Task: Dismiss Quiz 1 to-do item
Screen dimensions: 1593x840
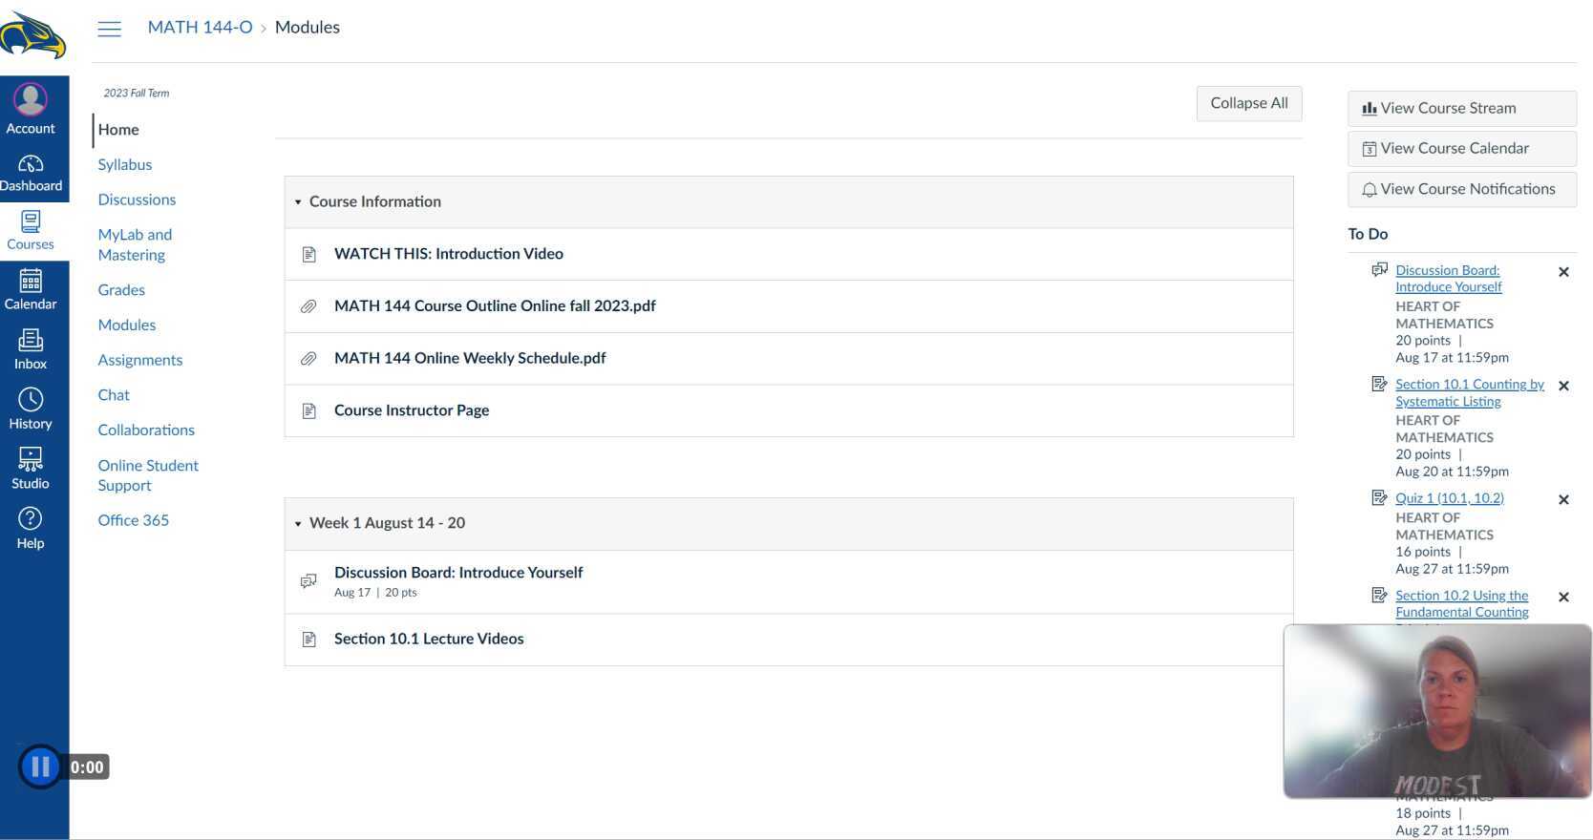Action: pos(1563,499)
